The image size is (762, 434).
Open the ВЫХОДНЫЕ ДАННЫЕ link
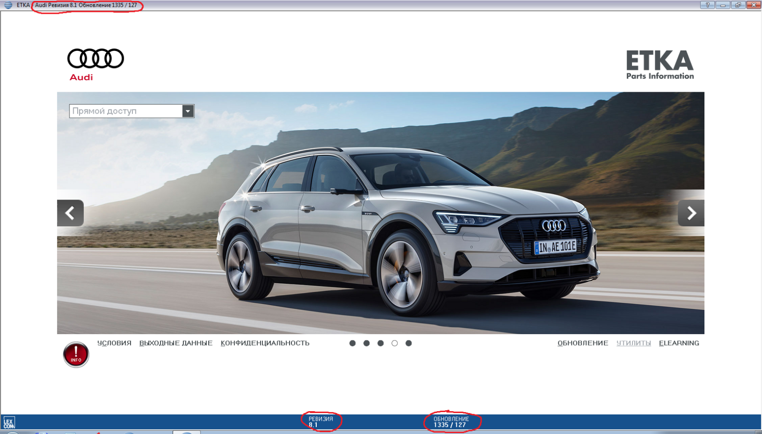click(176, 343)
